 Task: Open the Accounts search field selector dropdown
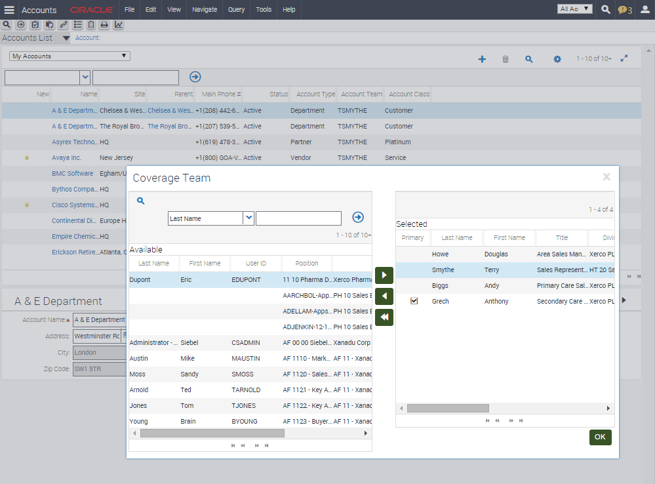pyautogui.click(x=85, y=77)
